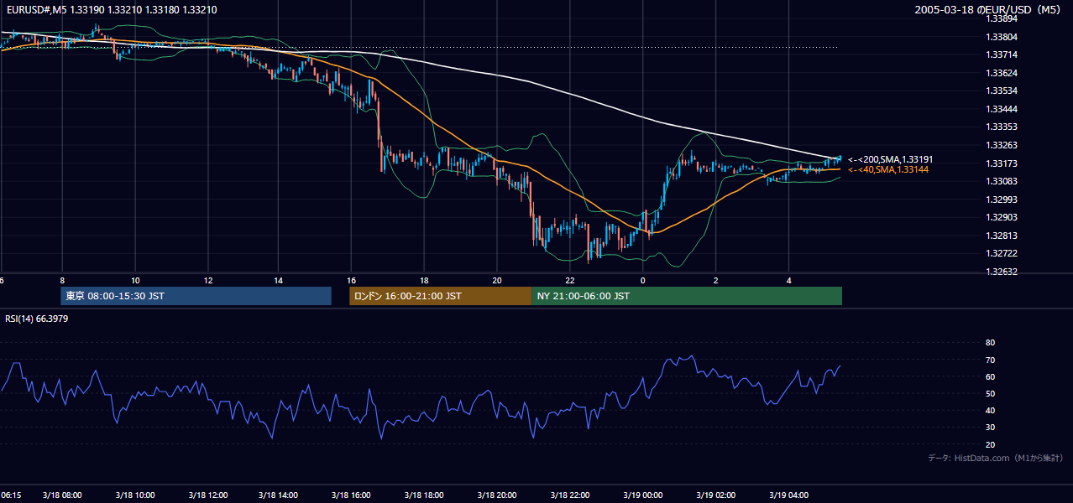Click RSI axis level 40

pyautogui.click(x=991, y=410)
